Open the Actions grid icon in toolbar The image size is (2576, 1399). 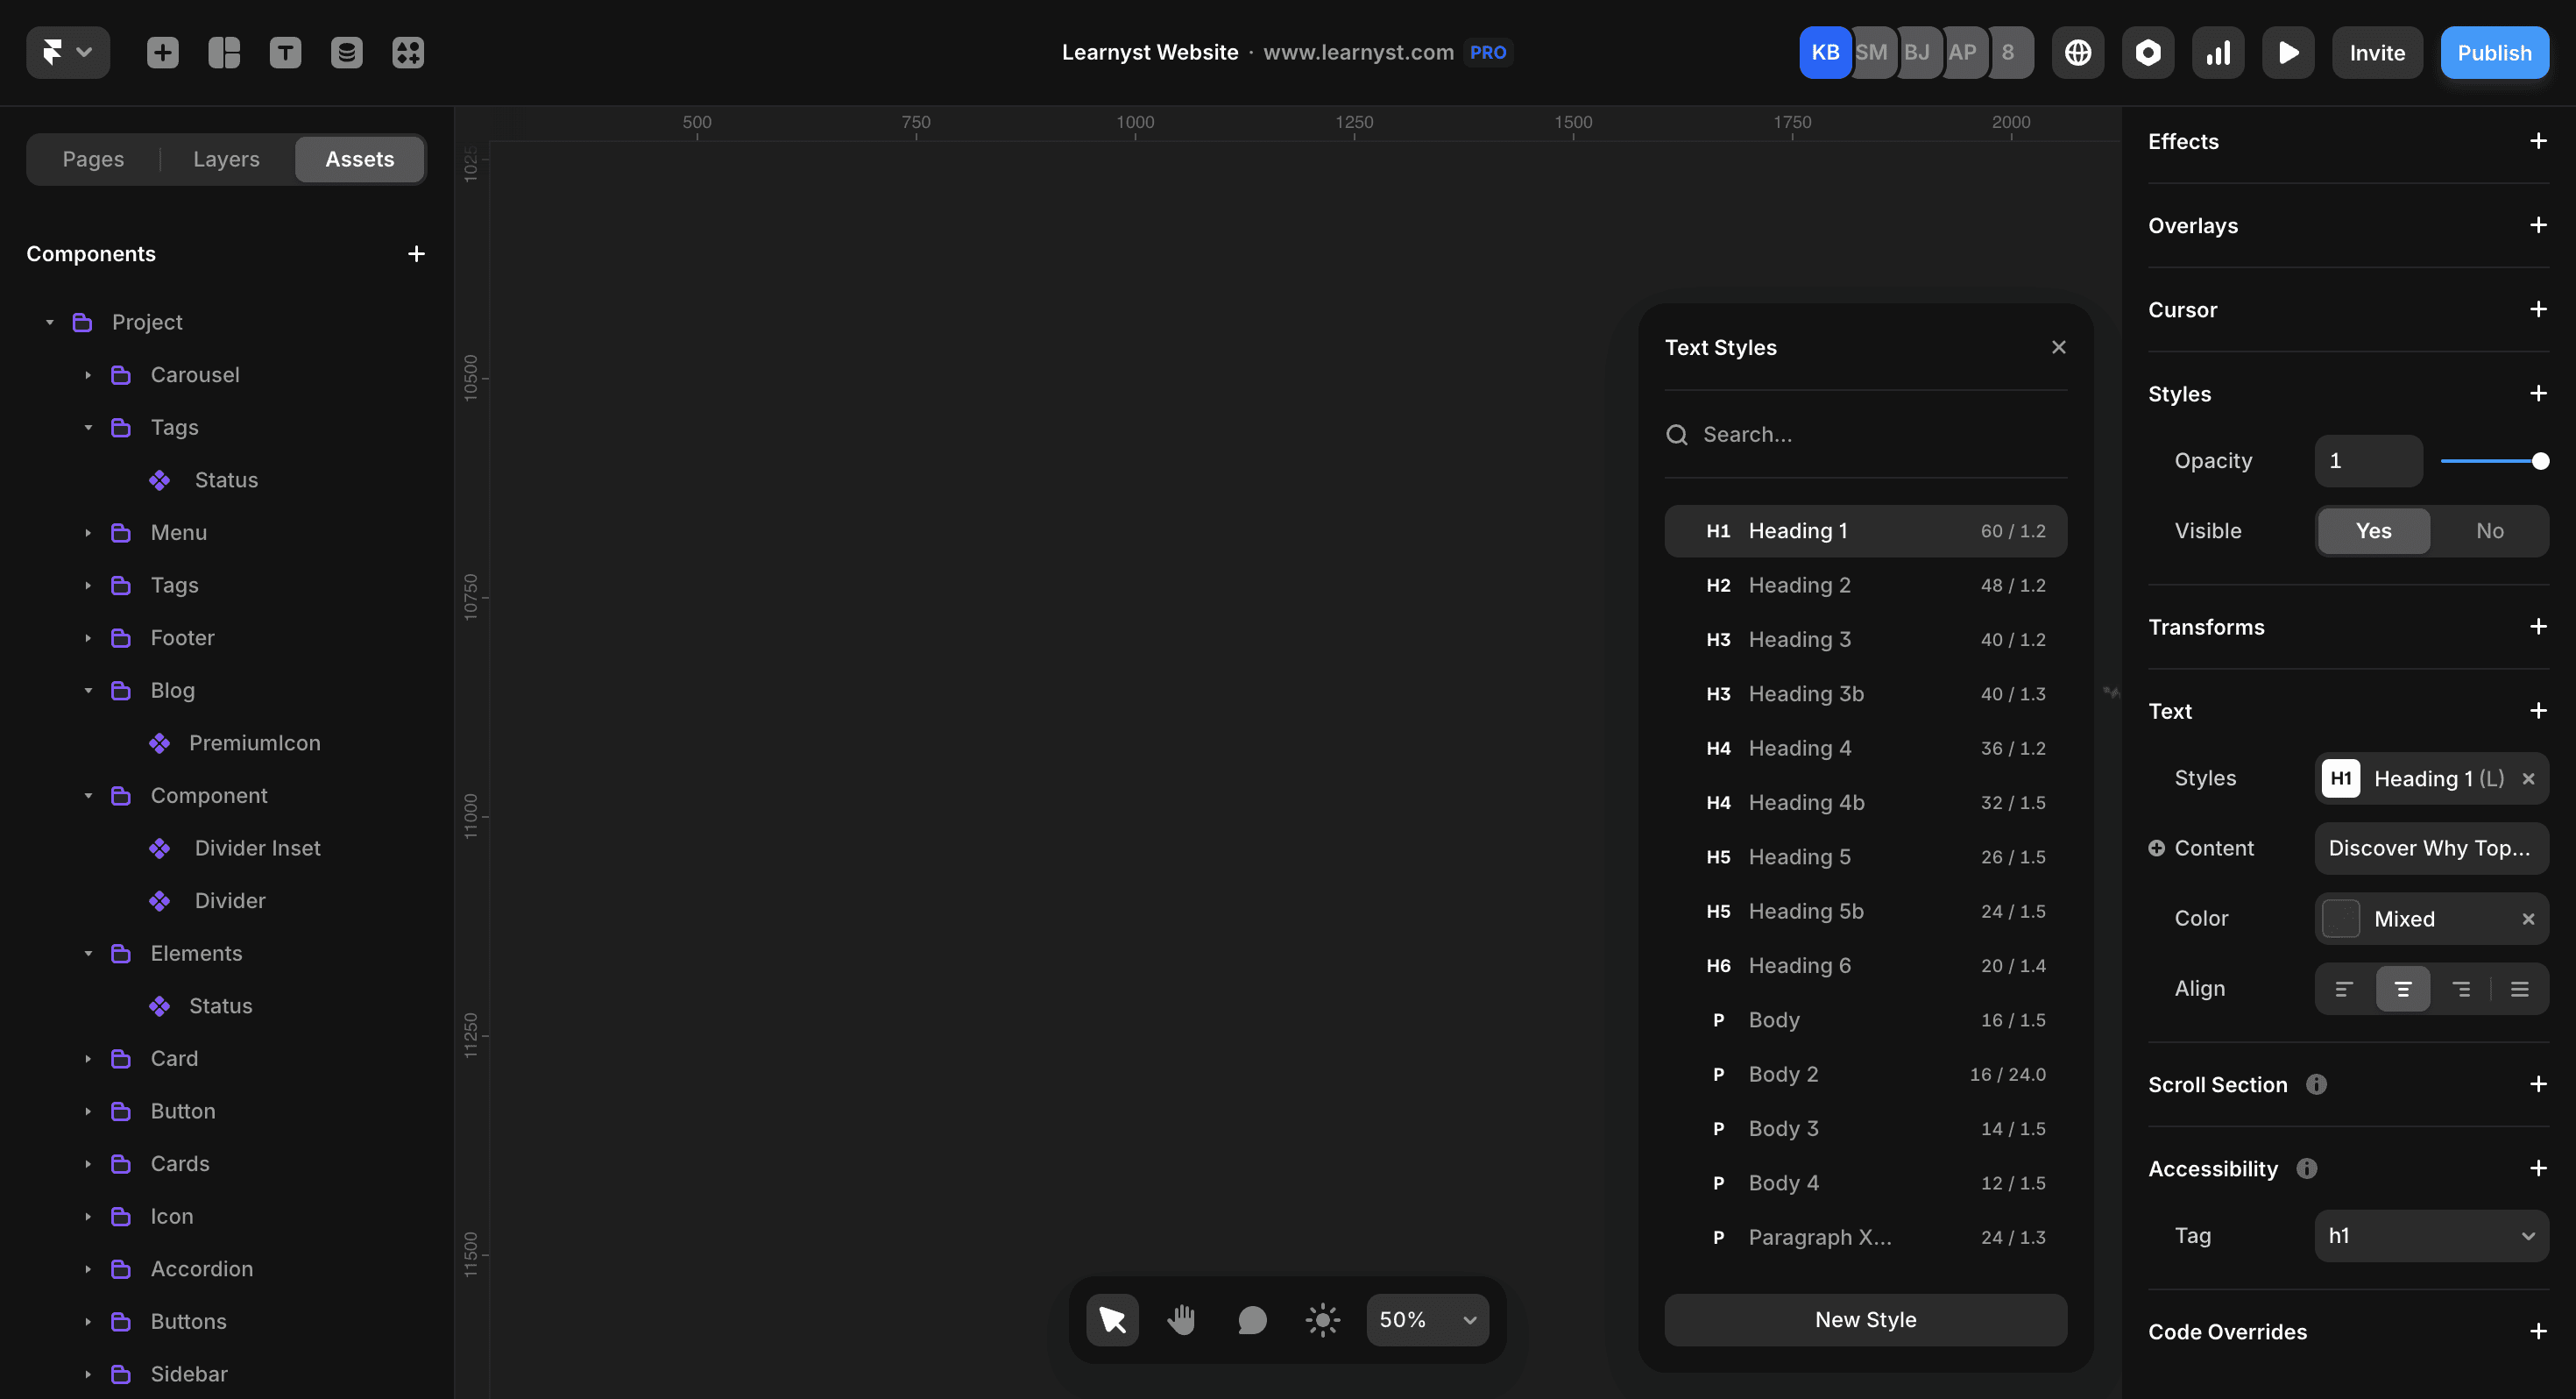408,52
